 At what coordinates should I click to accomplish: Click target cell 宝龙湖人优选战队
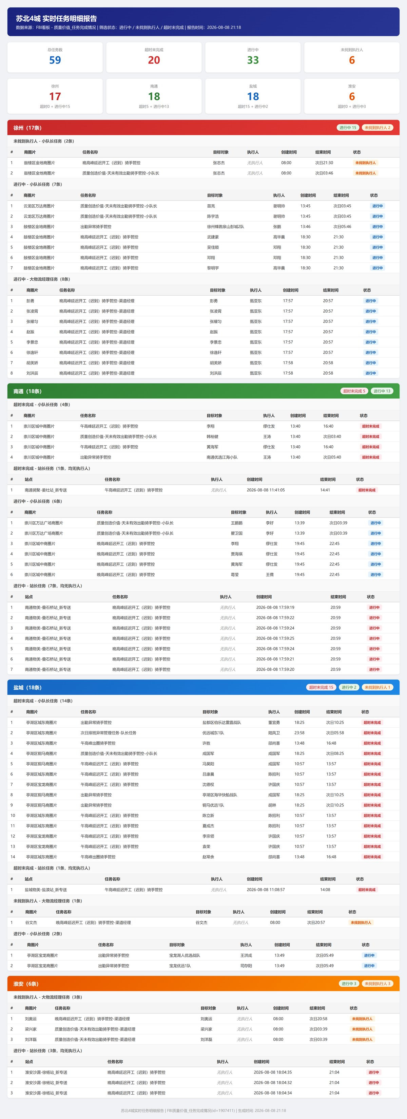point(185,955)
